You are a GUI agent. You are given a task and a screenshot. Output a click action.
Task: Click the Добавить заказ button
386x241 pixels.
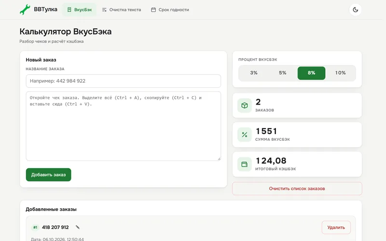coord(49,174)
